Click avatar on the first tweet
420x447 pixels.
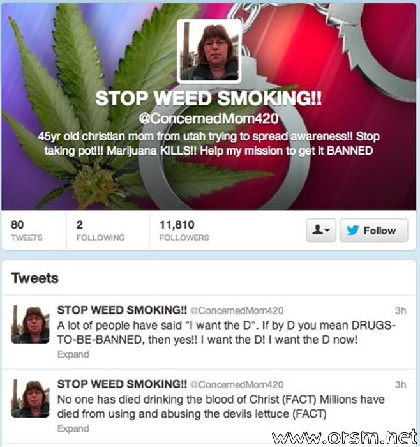[x=30, y=324]
